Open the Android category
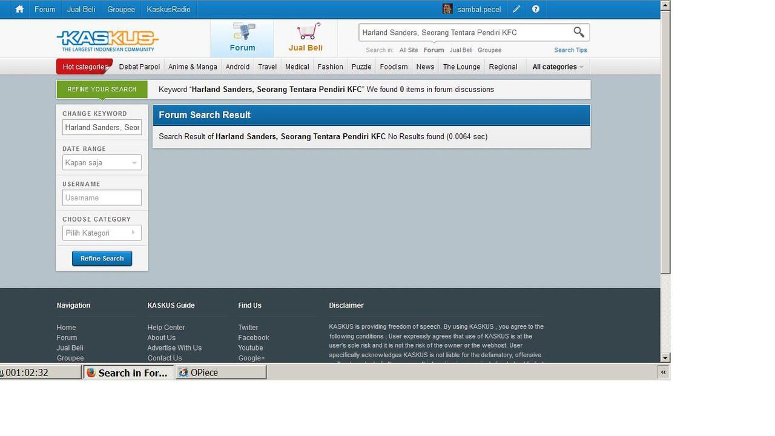775x436 pixels. [x=237, y=67]
